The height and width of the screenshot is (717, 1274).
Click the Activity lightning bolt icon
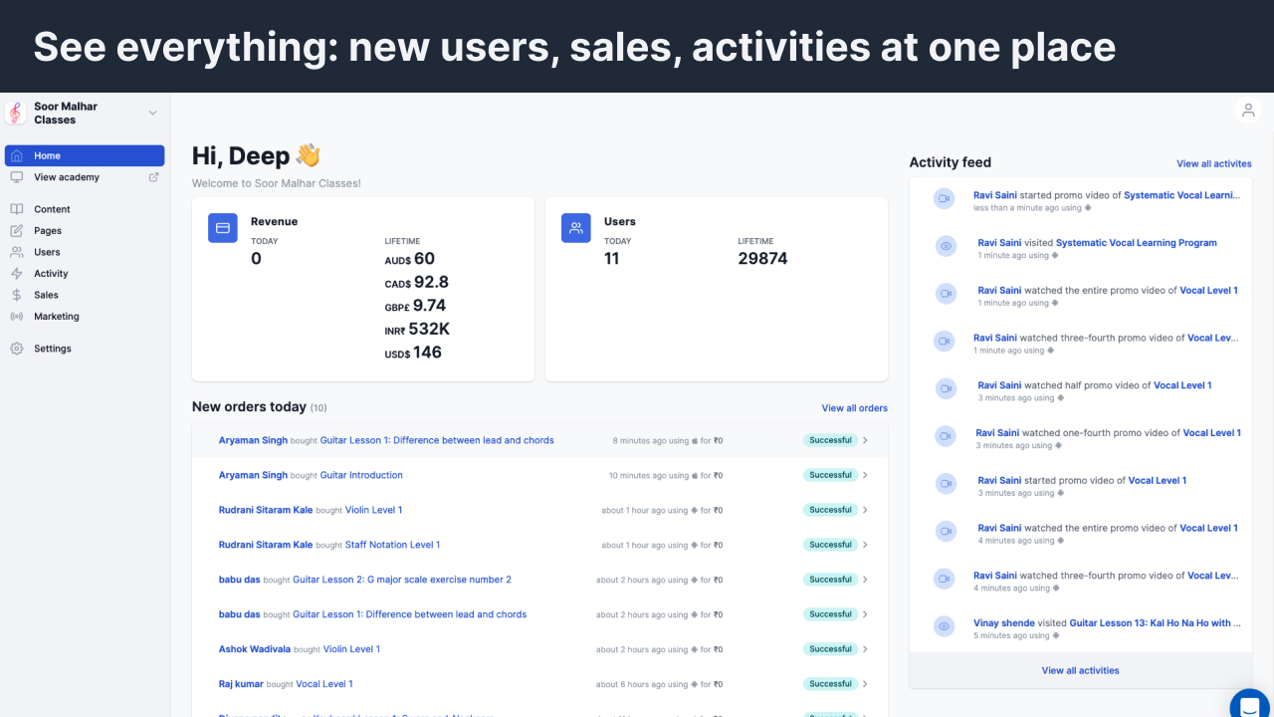click(17, 274)
